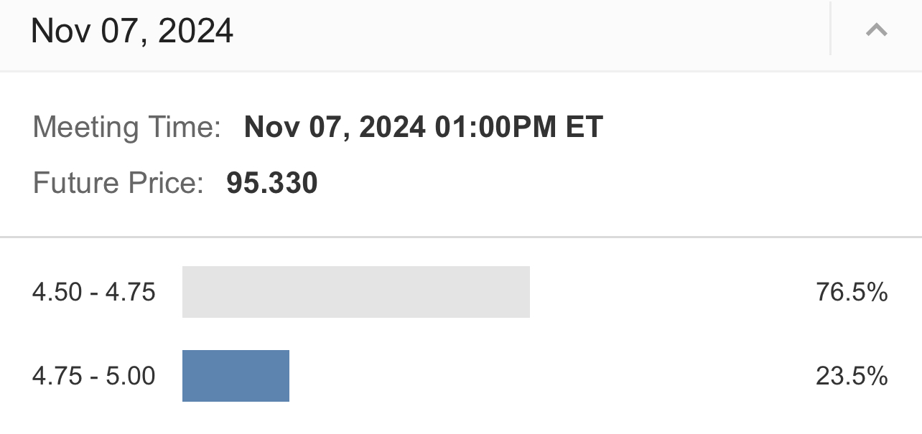Image resolution: width=922 pixels, height=434 pixels.
Task: Click the 5.00 upper bound in second row
Action: [131, 376]
